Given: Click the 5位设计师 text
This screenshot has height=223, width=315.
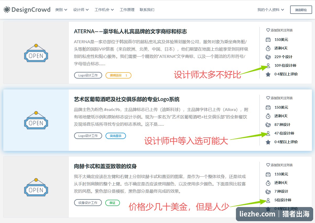Looking at the screenshot, I should click(283, 200).
